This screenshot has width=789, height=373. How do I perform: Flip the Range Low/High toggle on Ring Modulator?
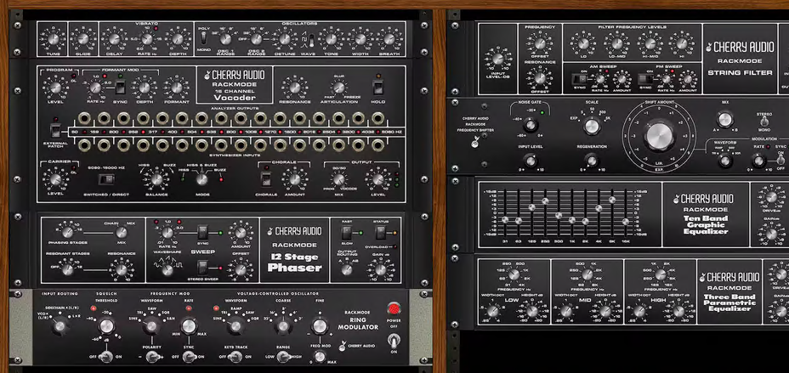tap(282, 357)
